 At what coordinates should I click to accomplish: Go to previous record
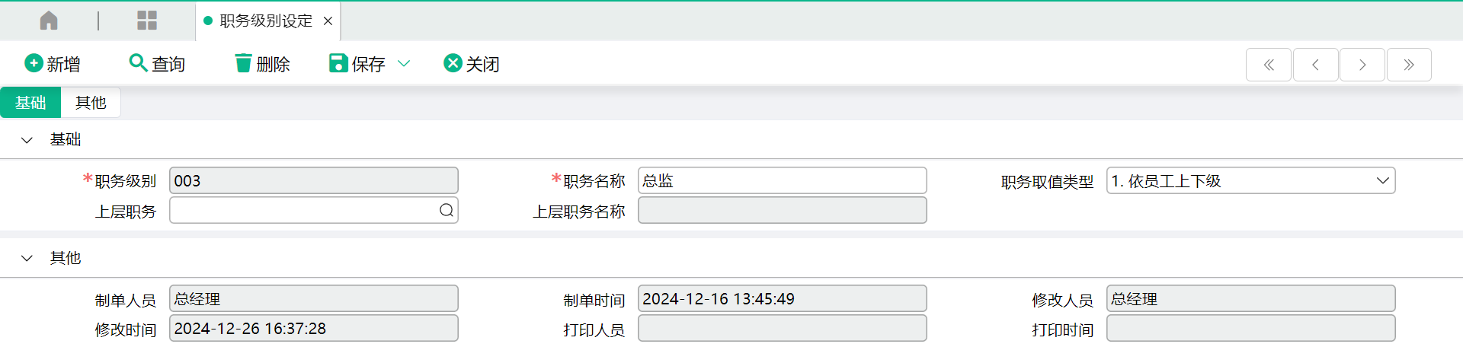point(1316,65)
